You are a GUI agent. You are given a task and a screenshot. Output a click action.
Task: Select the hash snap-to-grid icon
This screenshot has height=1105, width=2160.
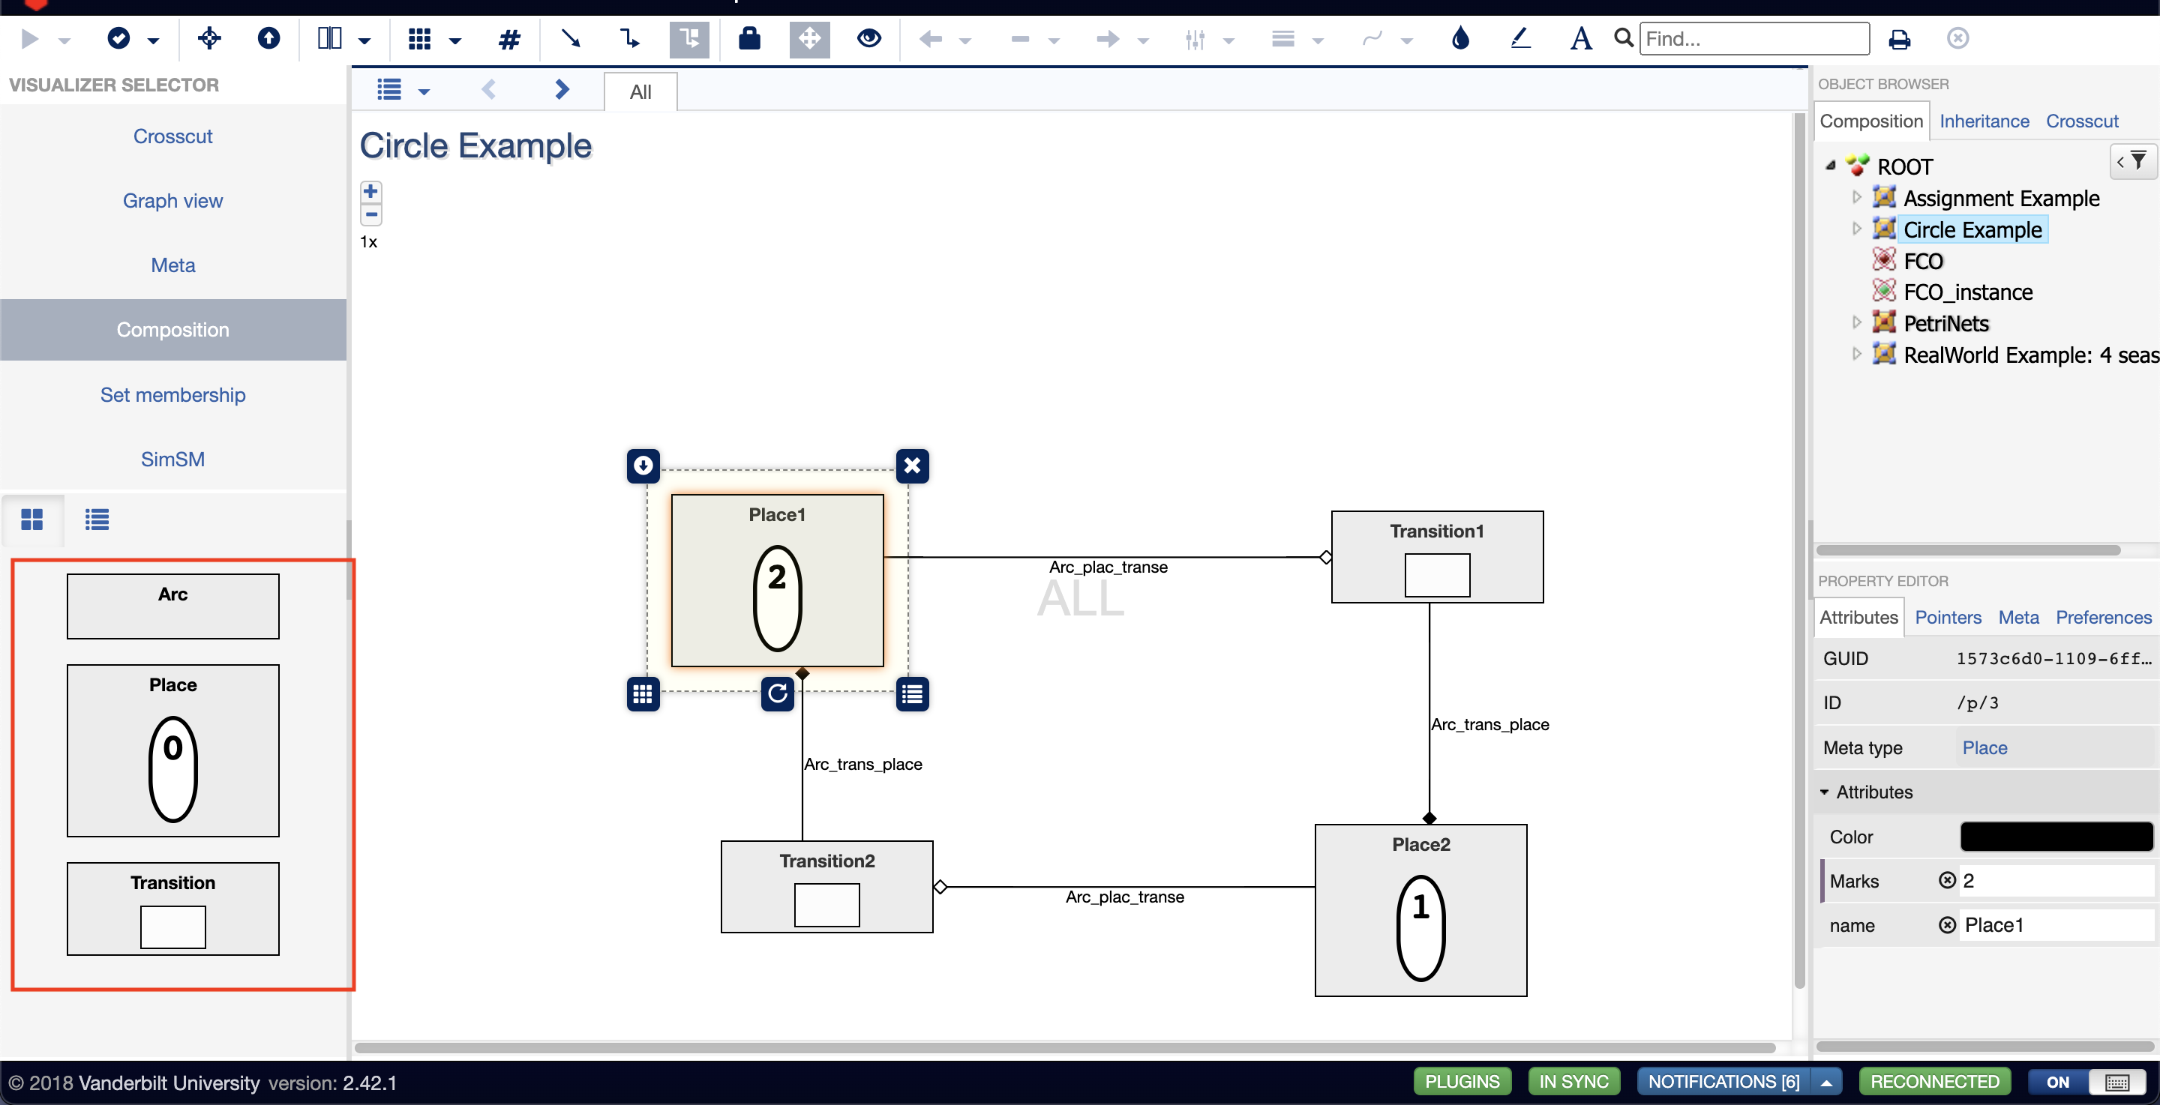pos(509,38)
